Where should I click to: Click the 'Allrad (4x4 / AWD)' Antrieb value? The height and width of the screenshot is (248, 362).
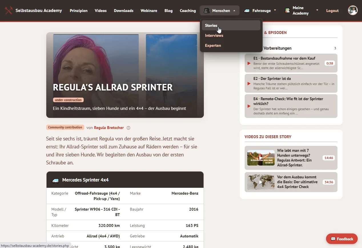point(103,236)
